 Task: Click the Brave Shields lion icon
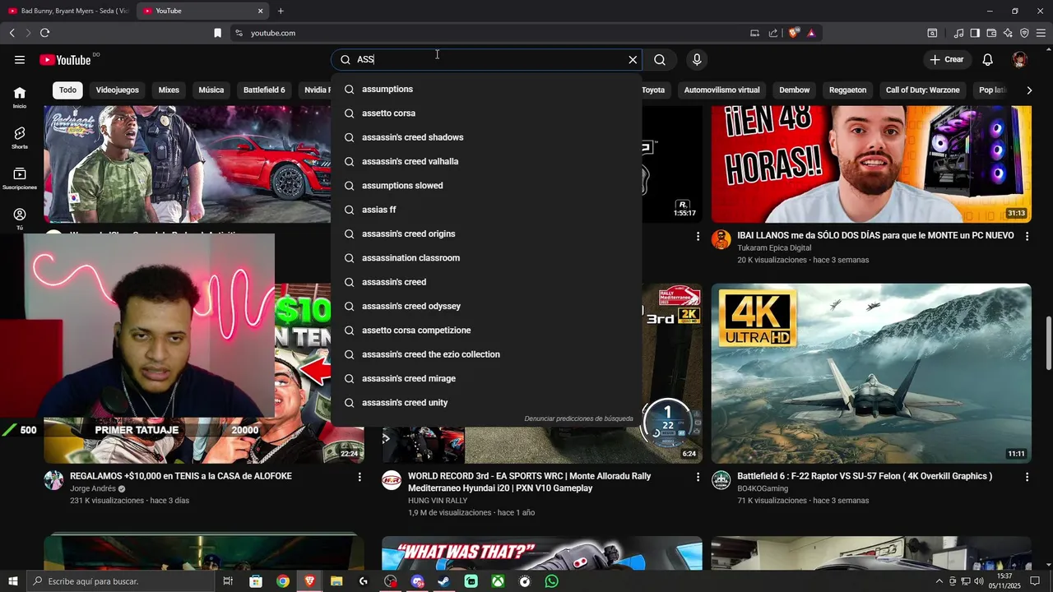[x=794, y=33]
